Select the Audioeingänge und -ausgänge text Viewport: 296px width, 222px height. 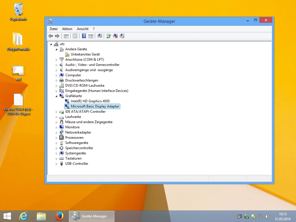click(x=89, y=70)
